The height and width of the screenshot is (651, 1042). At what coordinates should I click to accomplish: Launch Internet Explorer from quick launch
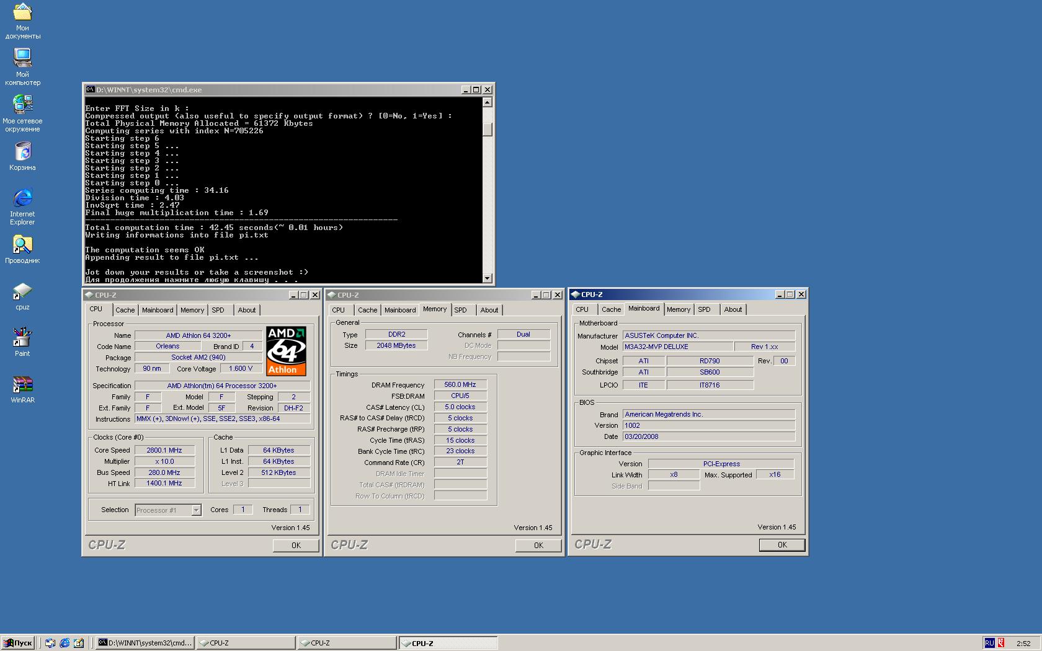[x=65, y=643]
